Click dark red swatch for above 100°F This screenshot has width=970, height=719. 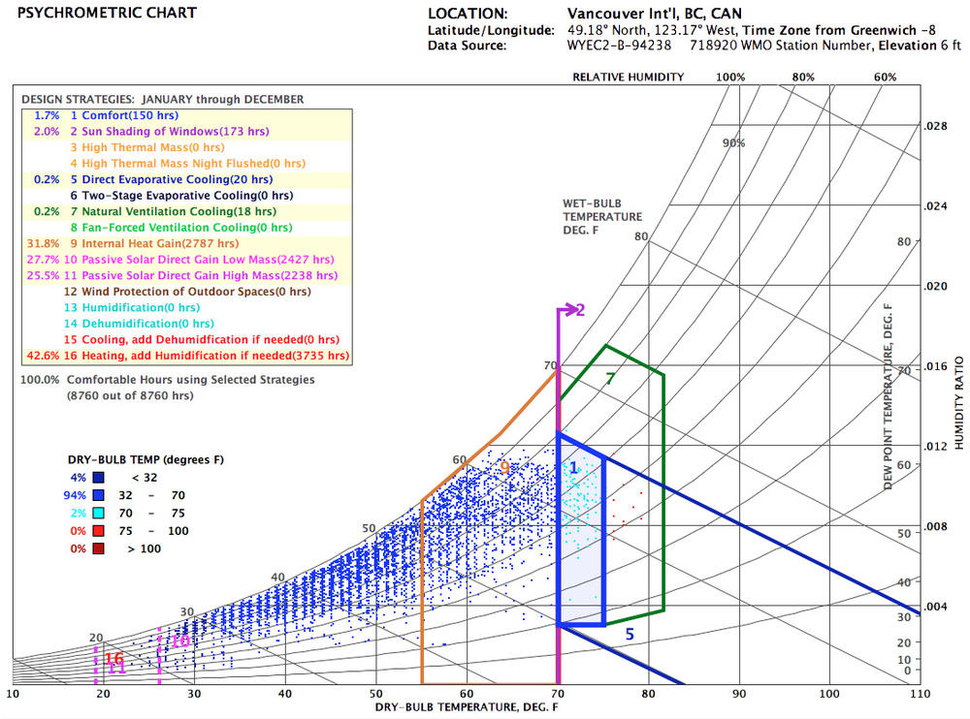click(100, 548)
